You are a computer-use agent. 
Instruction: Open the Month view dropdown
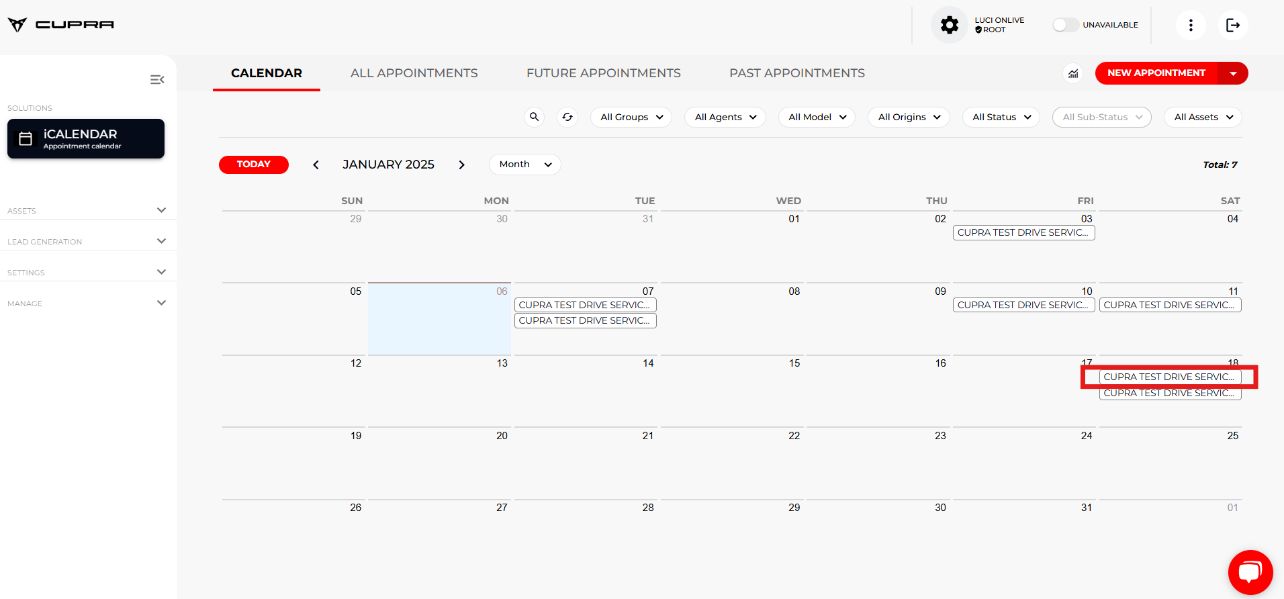click(524, 165)
